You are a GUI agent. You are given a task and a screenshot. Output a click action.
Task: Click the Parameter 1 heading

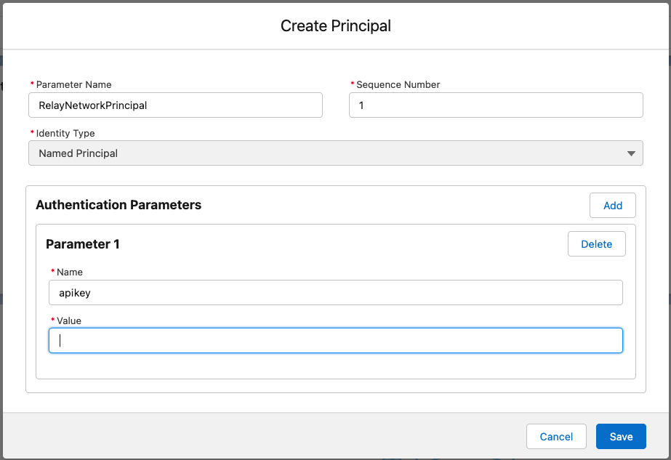82,243
